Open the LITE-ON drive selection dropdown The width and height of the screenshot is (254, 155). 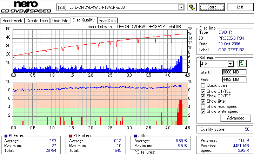181,7
